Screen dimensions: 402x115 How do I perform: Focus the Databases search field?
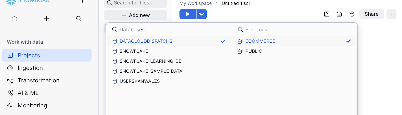[151, 30]
